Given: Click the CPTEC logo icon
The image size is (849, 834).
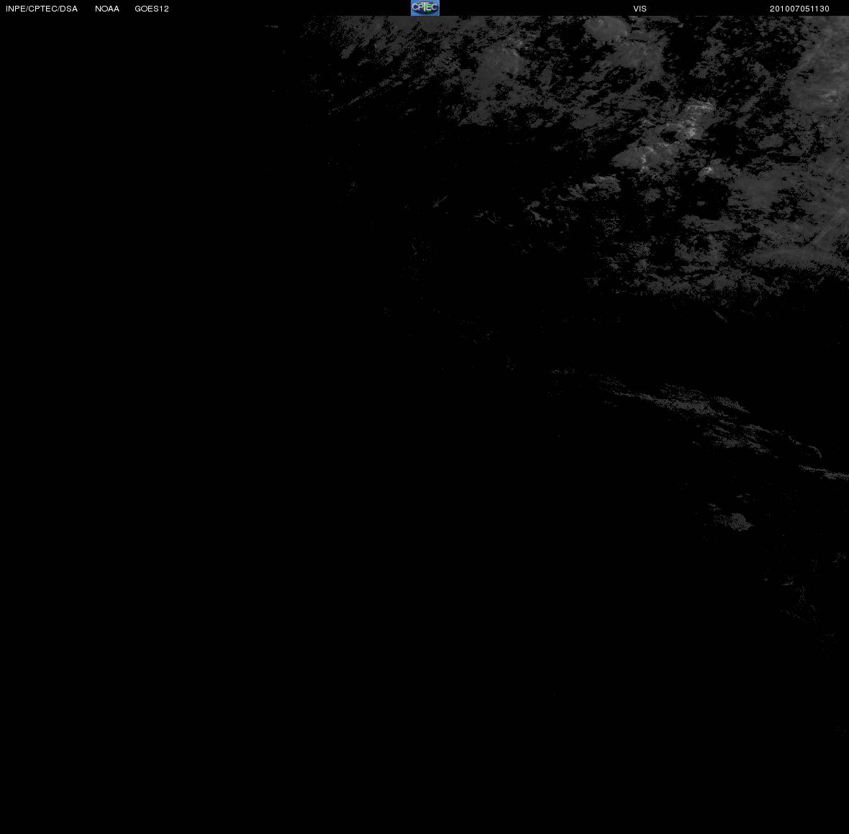Looking at the screenshot, I should [425, 8].
